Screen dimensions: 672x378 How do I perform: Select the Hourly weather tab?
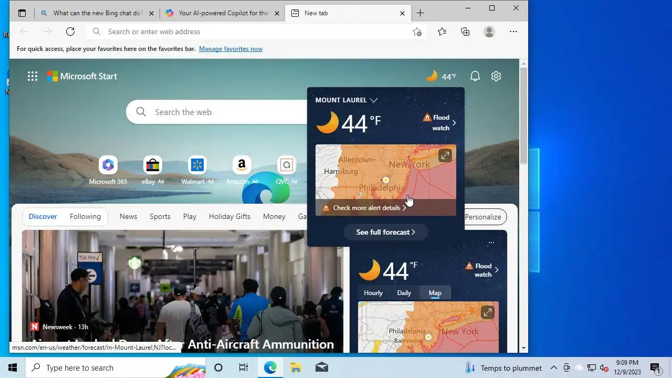[373, 293]
